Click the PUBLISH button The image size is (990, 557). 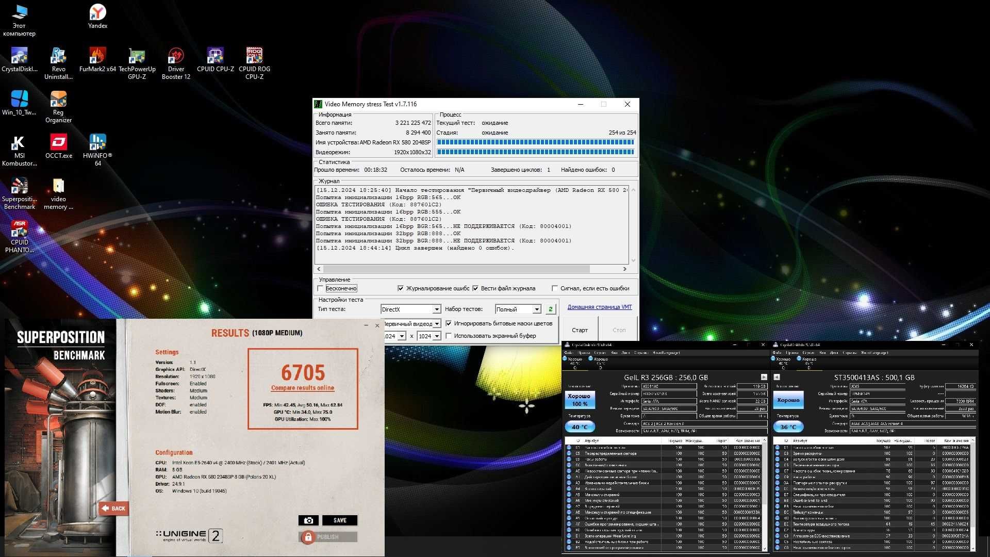pyautogui.click(x=328, y=537)
